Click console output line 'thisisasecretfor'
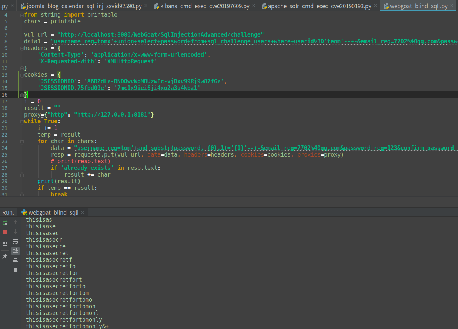Viewport: 458px width, 329px height. [52, 273]
